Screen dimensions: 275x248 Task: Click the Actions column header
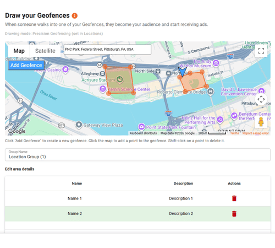point(234,184)
